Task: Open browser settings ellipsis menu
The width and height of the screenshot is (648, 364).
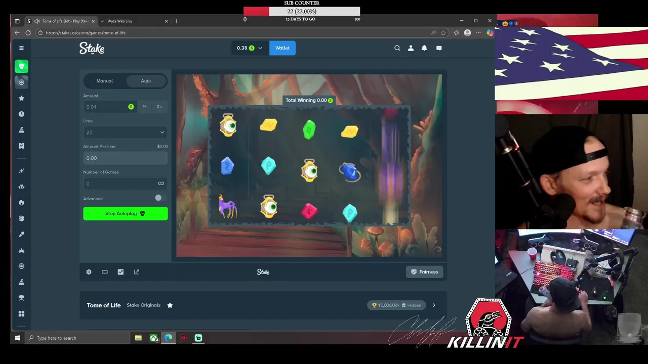Action: pyautogui.click(x=478, y=33)
